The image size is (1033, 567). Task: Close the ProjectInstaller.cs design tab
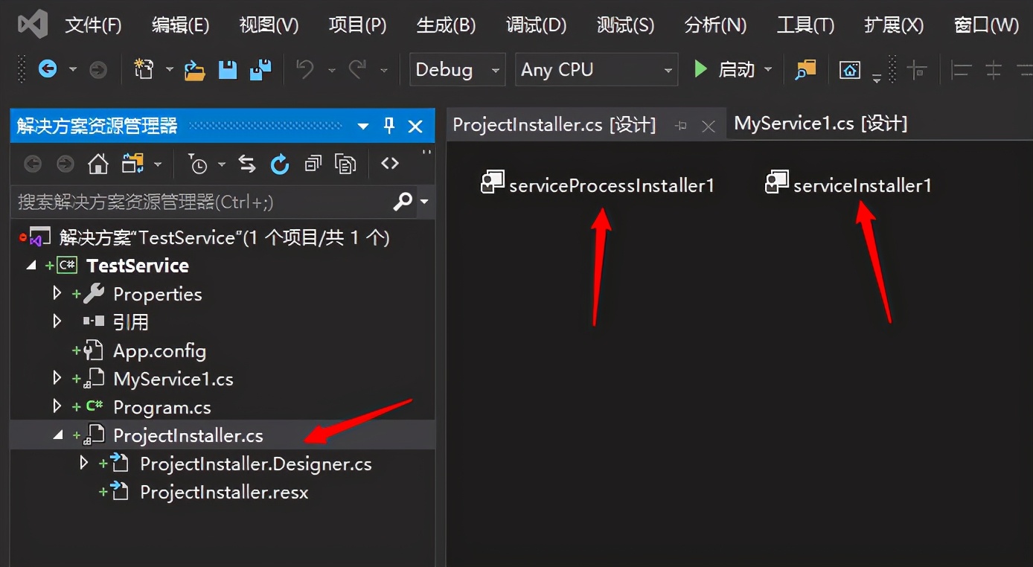709,126
